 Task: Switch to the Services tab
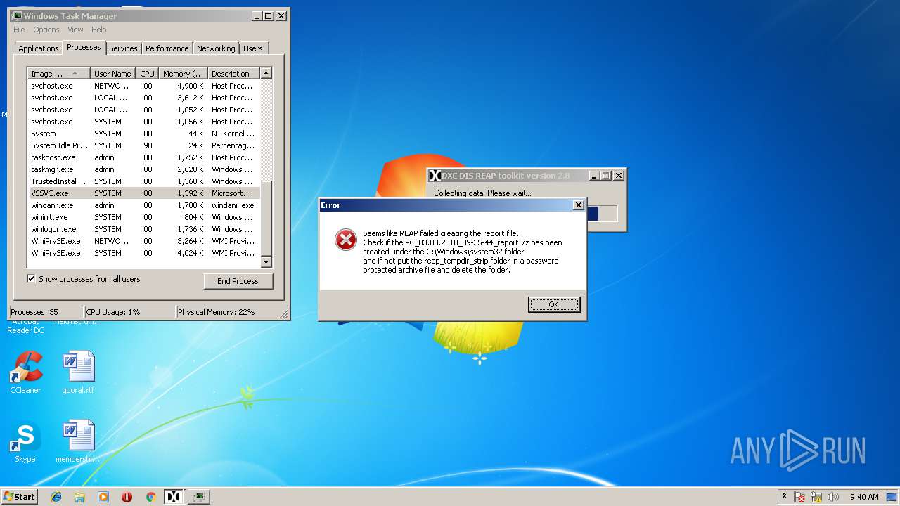tap(123, 48)
